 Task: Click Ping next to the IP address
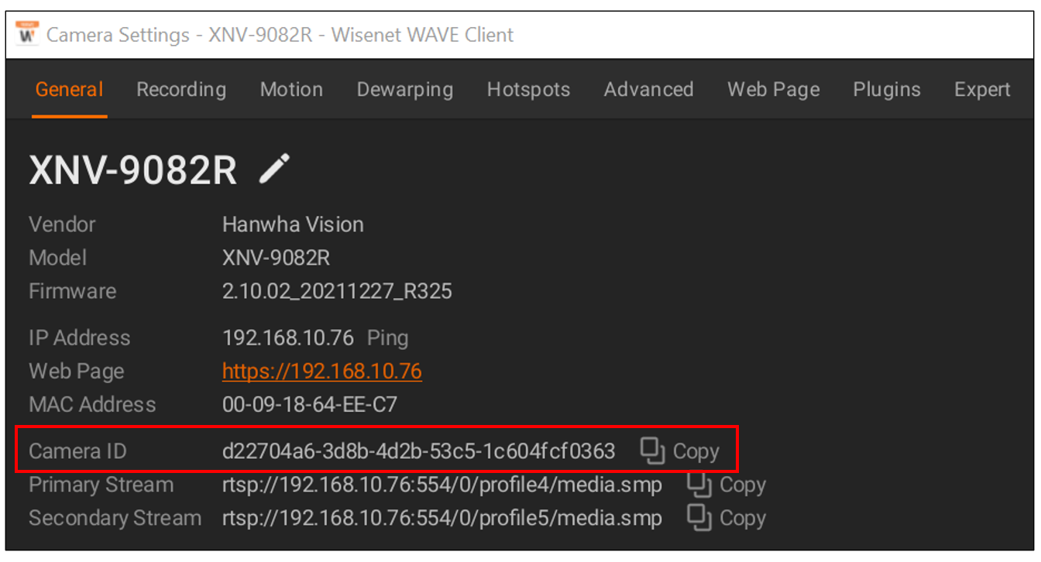click(387, 338)
